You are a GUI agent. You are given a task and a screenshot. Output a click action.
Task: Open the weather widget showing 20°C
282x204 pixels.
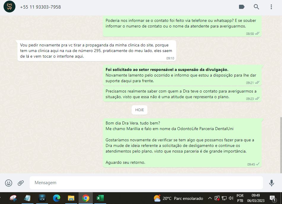tap(179, 198)
